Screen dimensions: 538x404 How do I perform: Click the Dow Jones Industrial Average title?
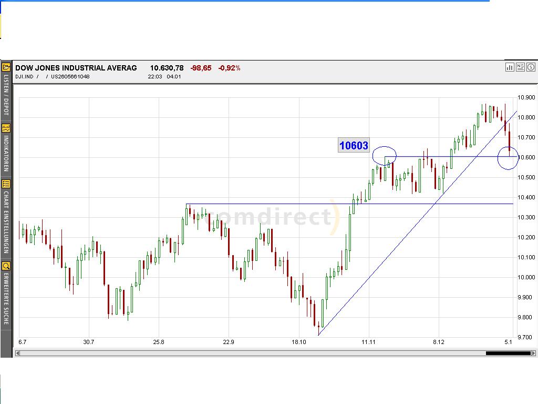(x=76, y=68)
